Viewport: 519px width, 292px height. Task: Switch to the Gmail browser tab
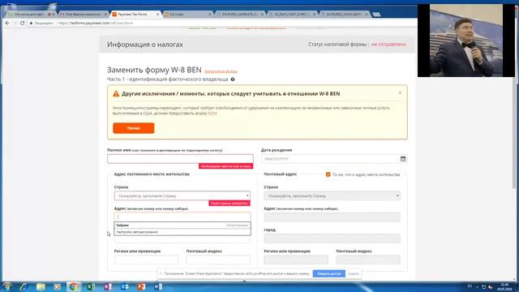pyautogui.click(x=83, y=15)
